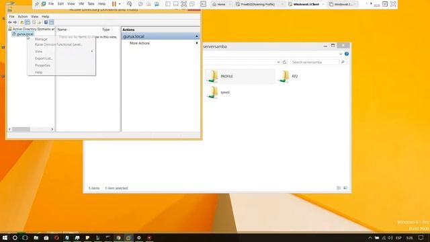Open the snapshot manager icon
The width and height of the screenshot is (430, 242).
157,4
